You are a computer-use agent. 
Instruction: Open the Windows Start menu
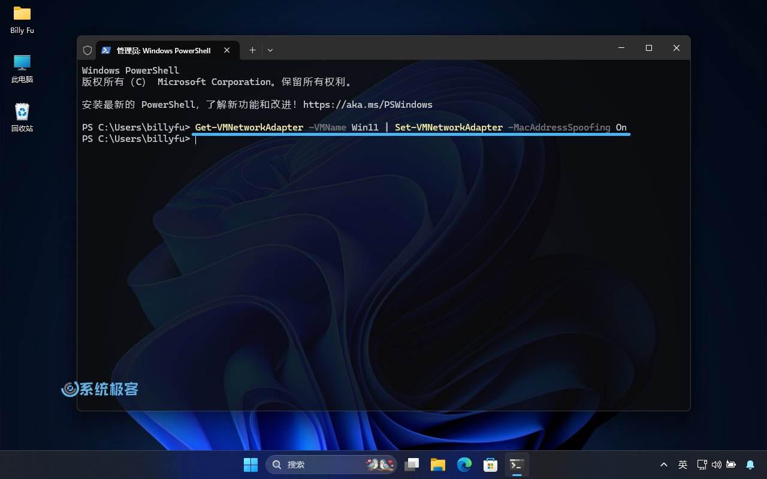tap(250, 465)
